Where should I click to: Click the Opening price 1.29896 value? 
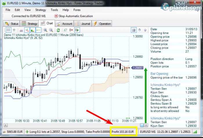[191, 37]
